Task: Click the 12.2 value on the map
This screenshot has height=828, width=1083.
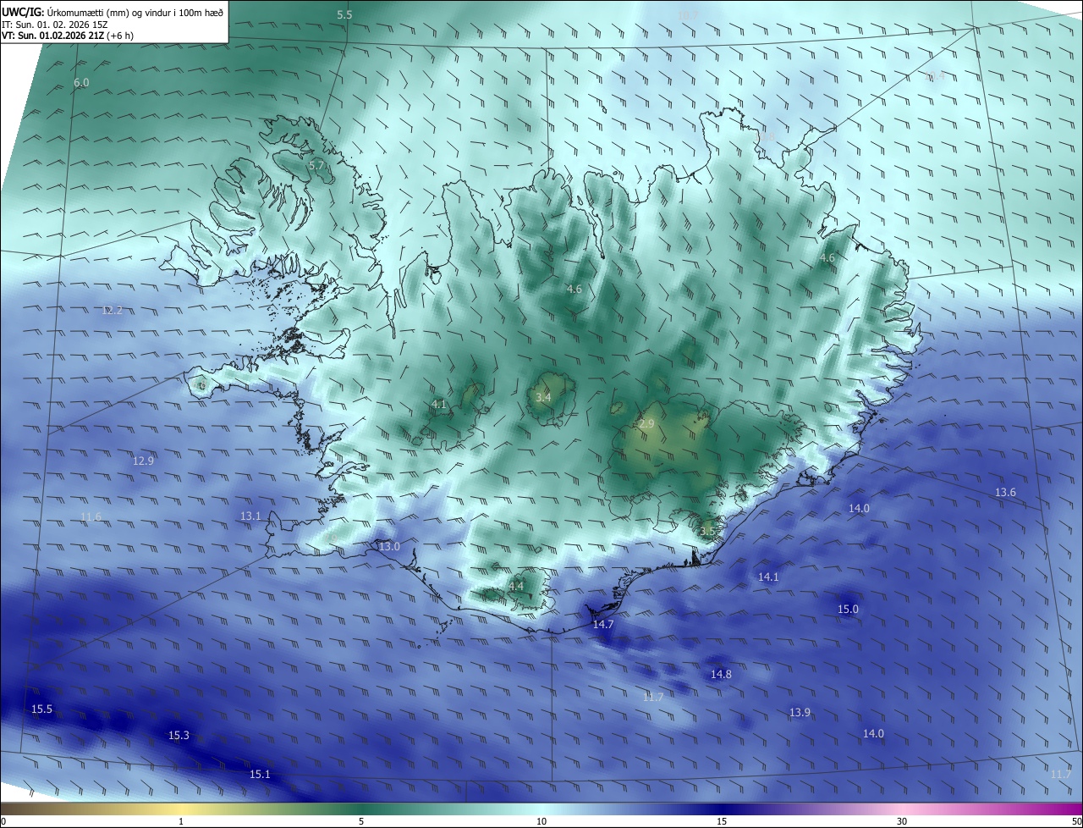Action: coord(113,311)
